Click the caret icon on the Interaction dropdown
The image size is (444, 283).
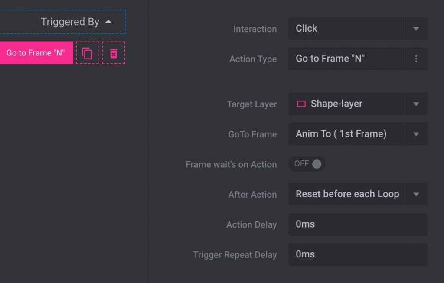(x=416, y=29)
